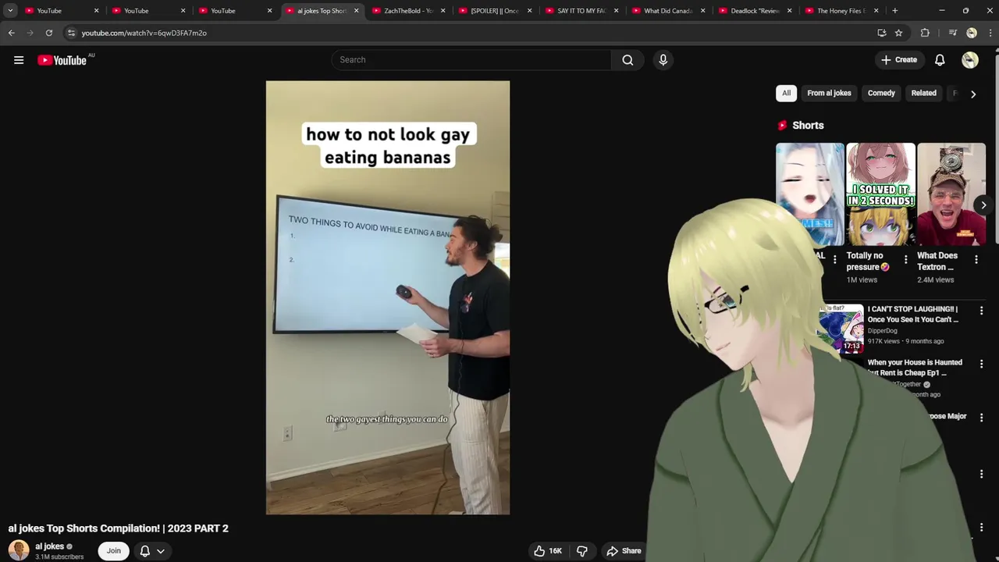Viewport: 999px width, 562px height.
Task: Click the search magnifier button
Action: [x=627, y=60]
